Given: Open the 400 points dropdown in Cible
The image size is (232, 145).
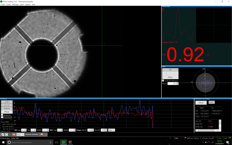Looking at the screenshot, I should tap(170, 70).
